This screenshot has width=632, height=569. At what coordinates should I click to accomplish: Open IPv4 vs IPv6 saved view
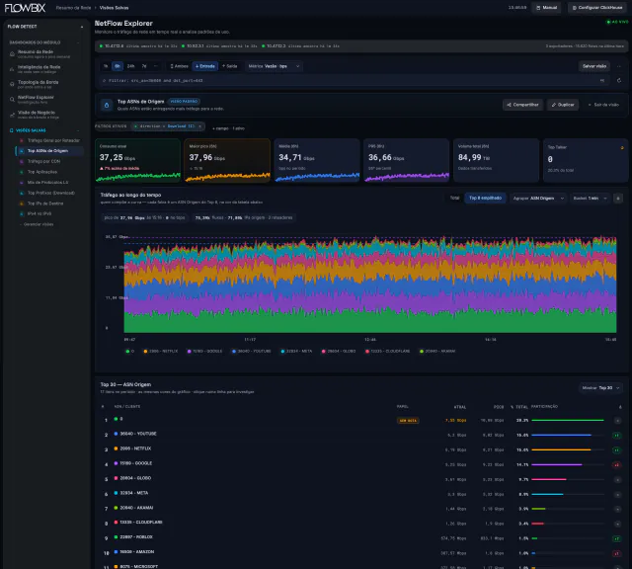click(x=49, y=213)
